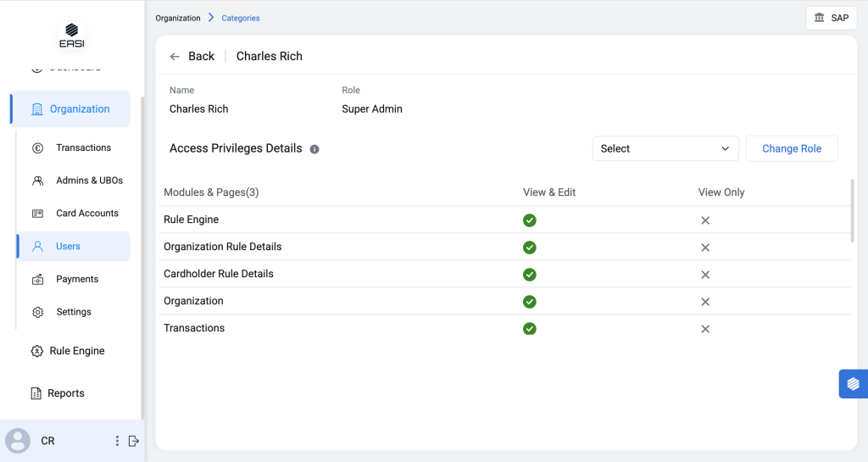This screenshot has height=462, width=868.
Task: Open the Select role dropdown
Action: point(665,148)
